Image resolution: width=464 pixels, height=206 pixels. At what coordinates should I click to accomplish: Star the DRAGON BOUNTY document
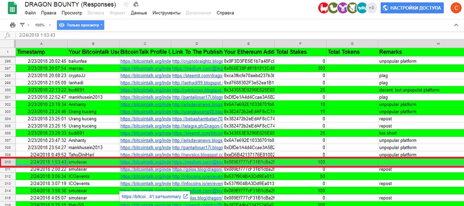(x=126, y=5)
